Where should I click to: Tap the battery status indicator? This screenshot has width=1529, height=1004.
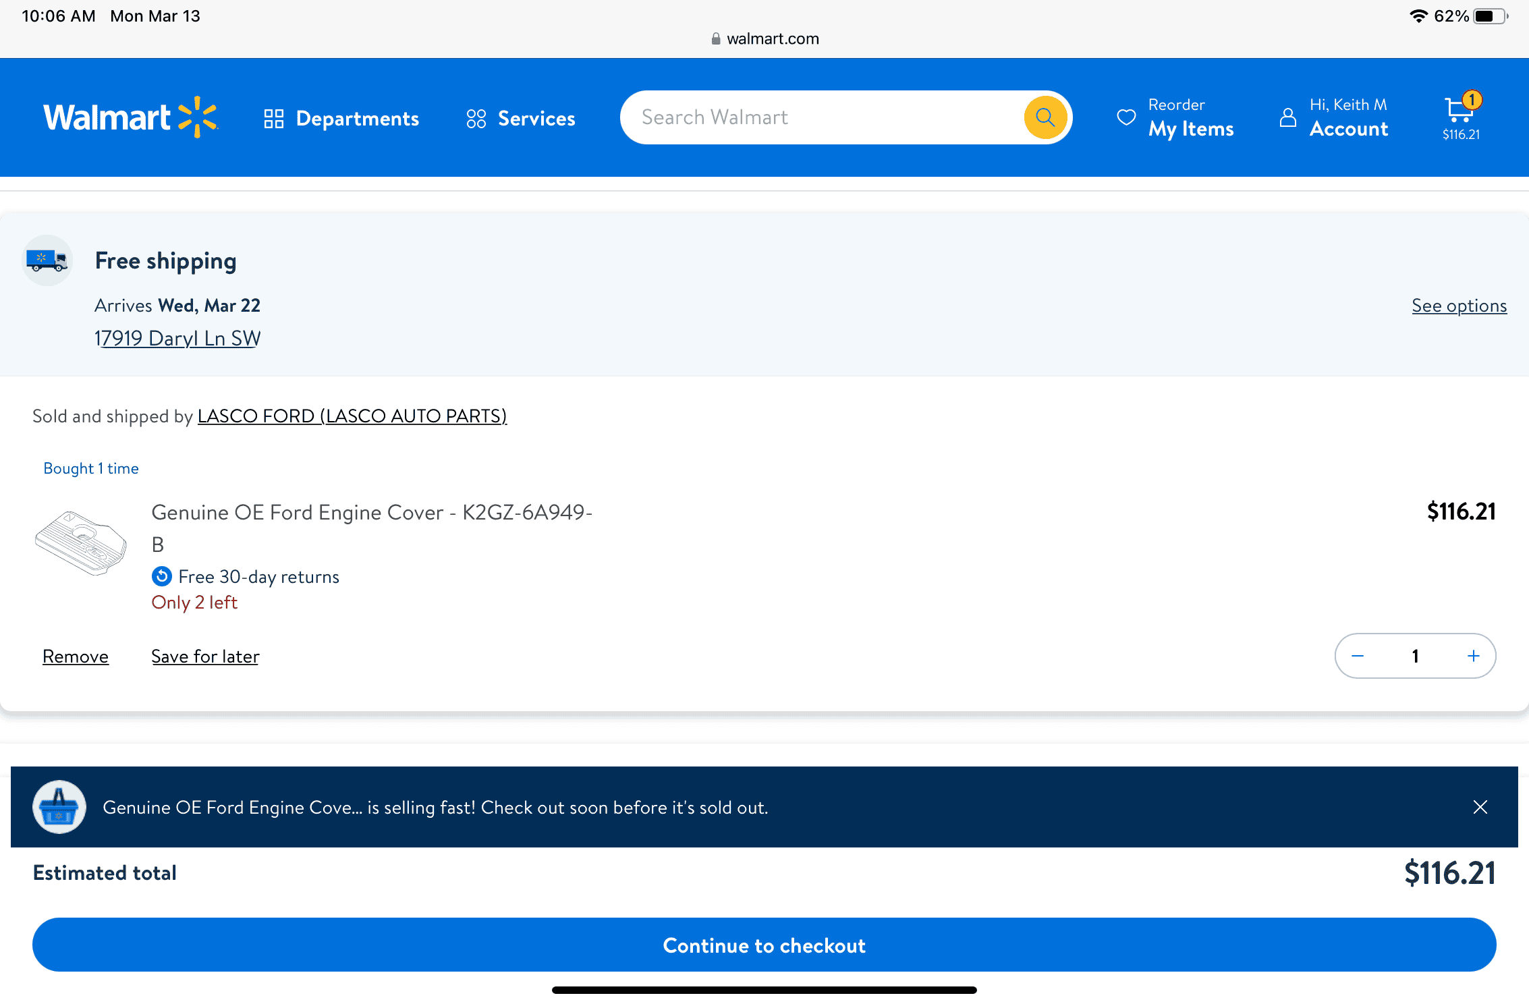point(1491,16)
